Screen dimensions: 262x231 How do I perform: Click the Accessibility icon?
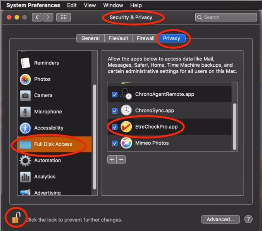click(x=25, y=128)
